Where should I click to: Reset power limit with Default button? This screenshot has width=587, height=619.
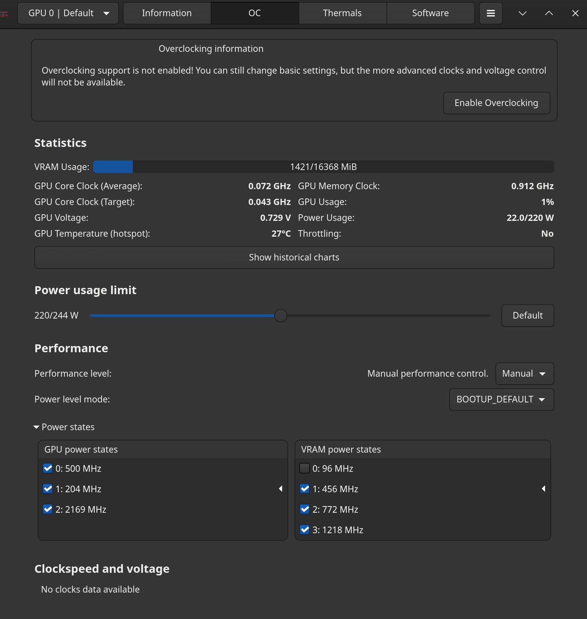(528, 316)
